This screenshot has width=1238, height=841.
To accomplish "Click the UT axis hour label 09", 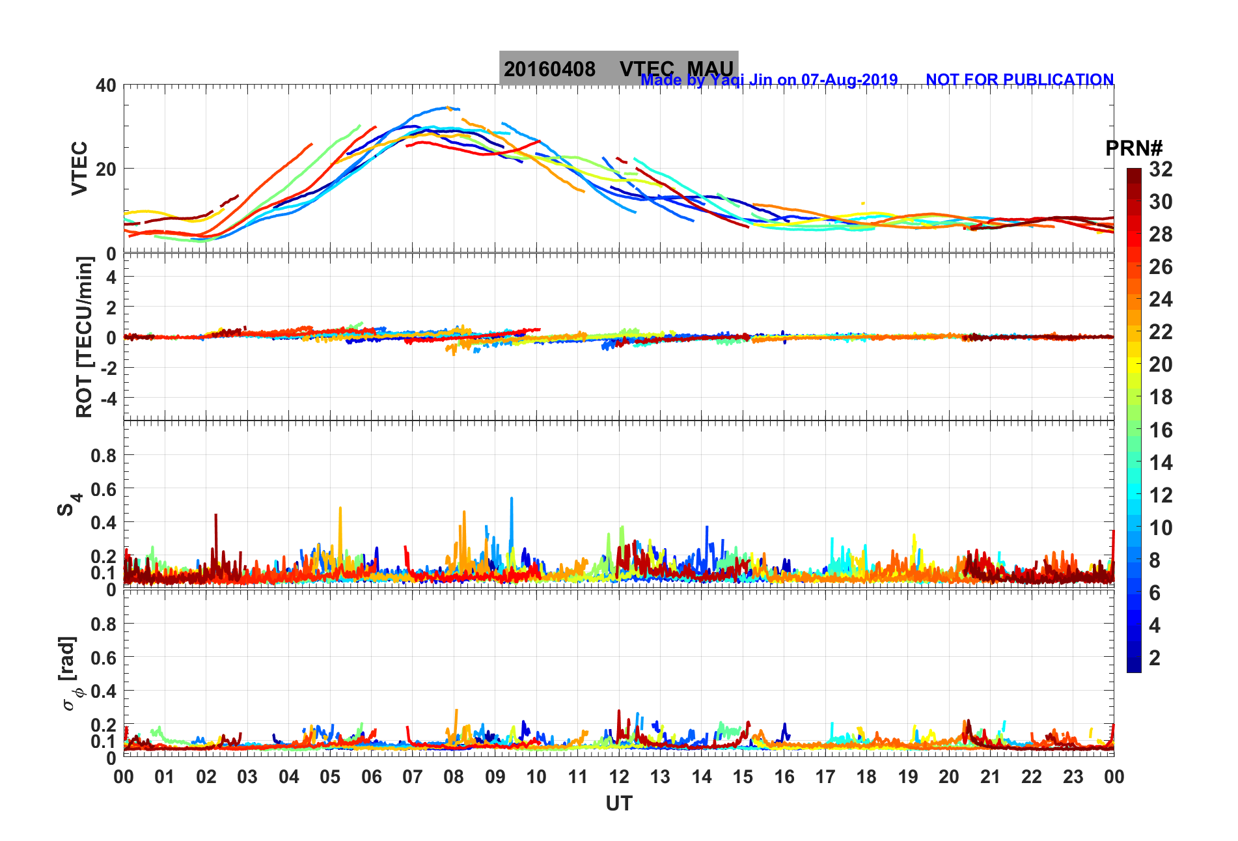I will (x=495, y=777).
